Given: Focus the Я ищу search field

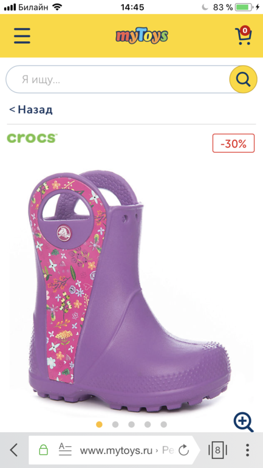Looking at the screenshot, I should coord(118,80).
